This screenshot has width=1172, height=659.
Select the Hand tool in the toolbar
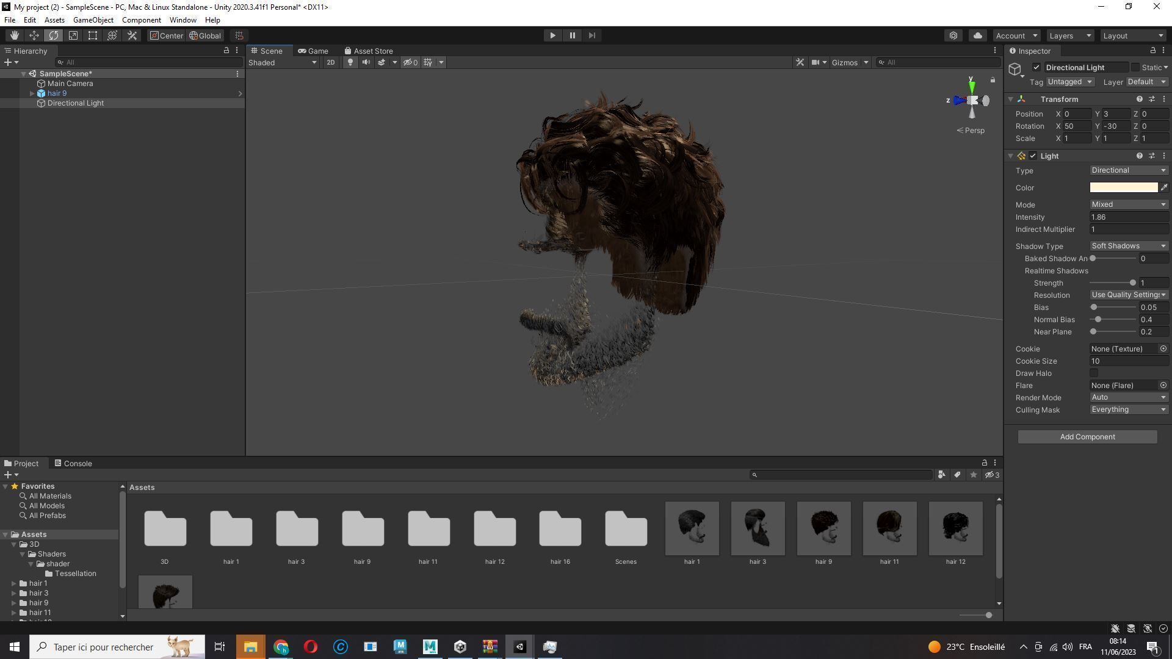point(14,35)
